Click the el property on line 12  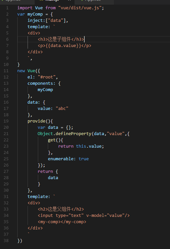(x=30, y=77)
